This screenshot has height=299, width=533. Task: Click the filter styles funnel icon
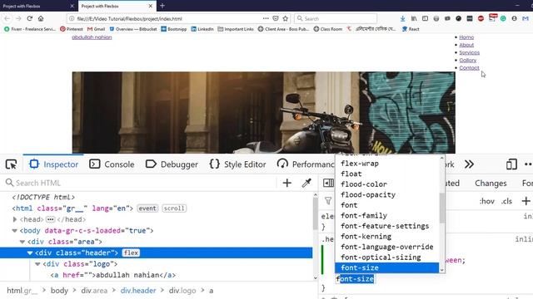[328, 201]
